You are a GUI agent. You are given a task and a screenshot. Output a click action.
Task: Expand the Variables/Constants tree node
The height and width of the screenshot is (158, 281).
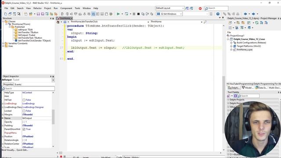point(3,43)
